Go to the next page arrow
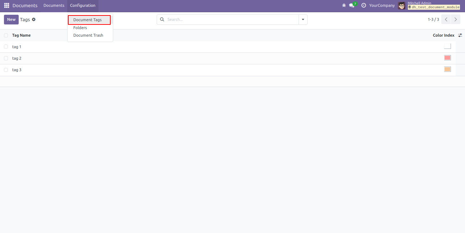The image size is (465, 233). click(456, 19)
